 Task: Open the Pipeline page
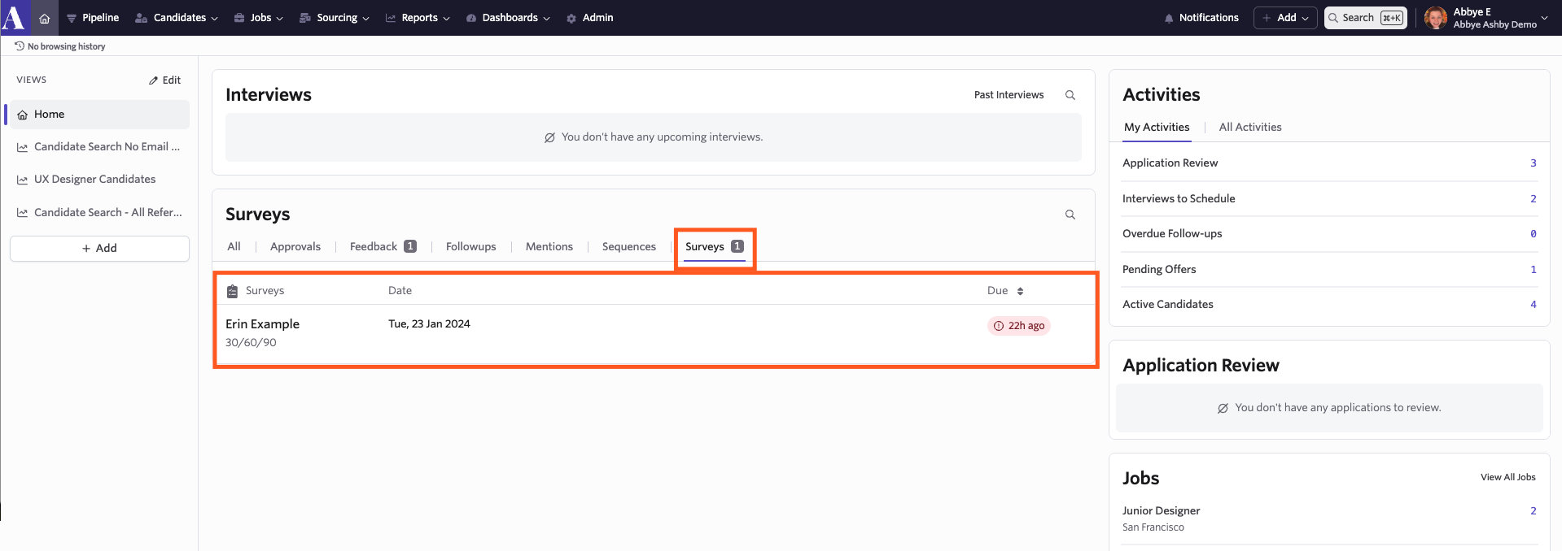point(93,18)
